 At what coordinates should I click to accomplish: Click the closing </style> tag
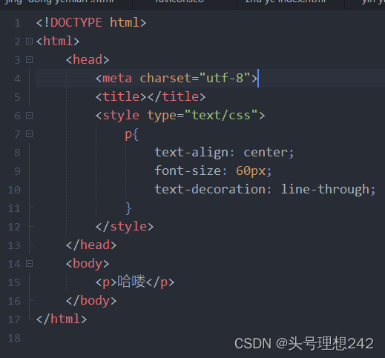tap(125, 227)
